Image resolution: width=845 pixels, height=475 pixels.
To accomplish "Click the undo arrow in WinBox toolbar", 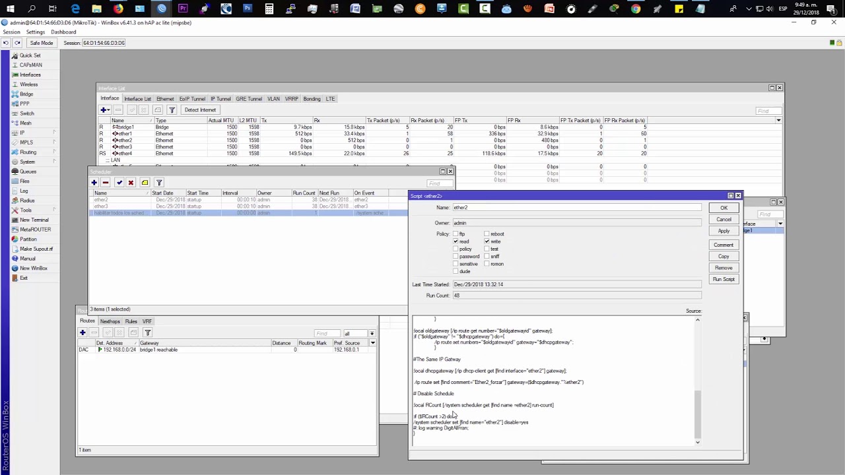I will 6,43.
